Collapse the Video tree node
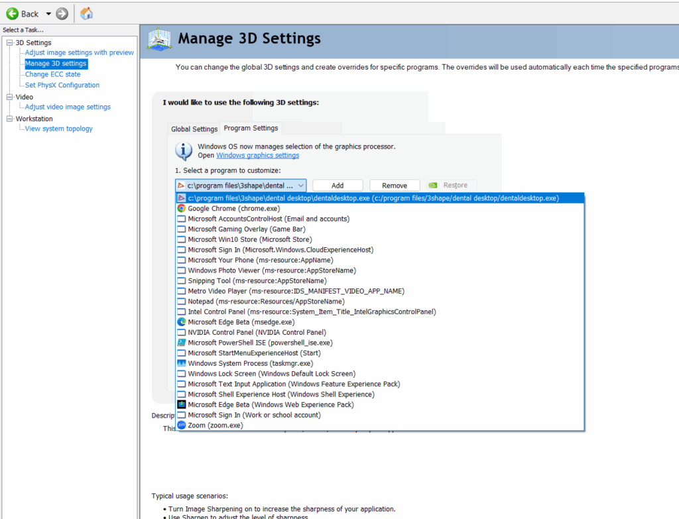Image resolution: width=679 pixels, height=519 pixels. [x=9, y=97]
